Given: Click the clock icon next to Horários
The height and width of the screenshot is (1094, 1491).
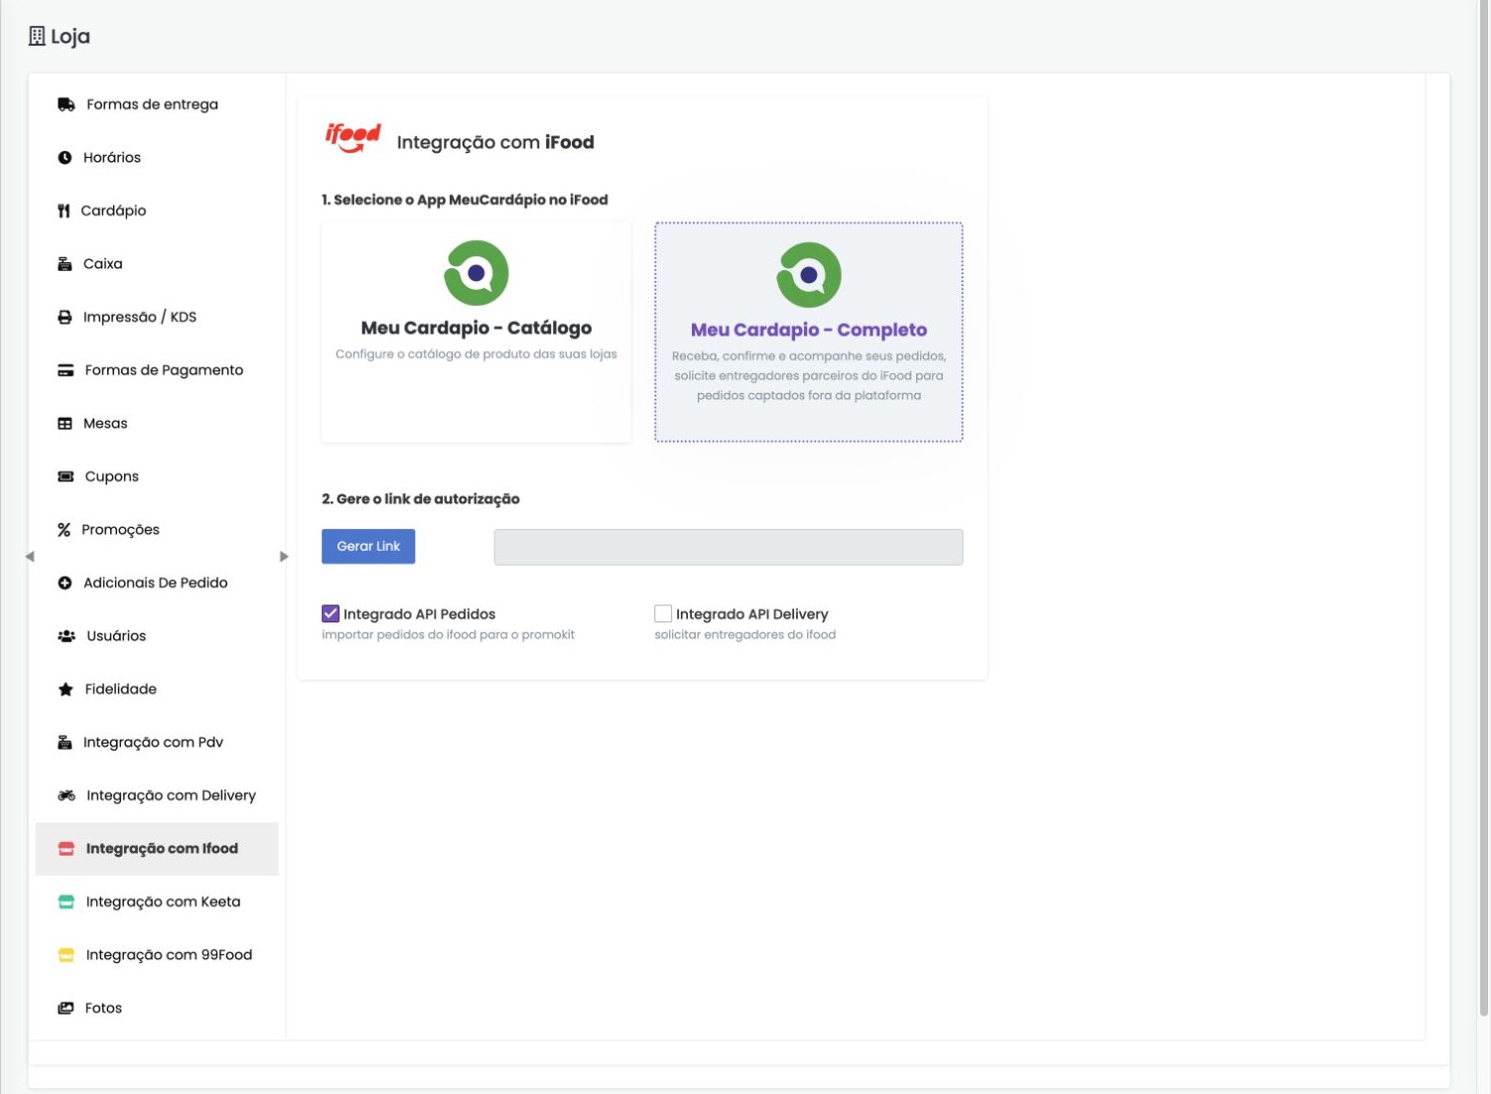Looking at the screenshot, I should click(65, 158).
